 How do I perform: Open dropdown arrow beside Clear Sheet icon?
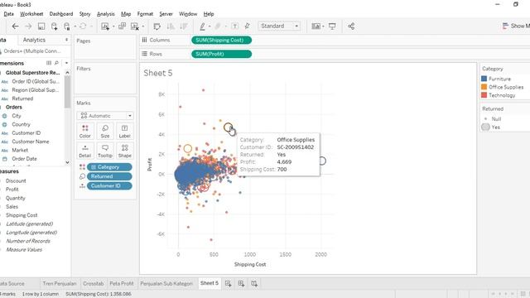click(x=143, y=26)
